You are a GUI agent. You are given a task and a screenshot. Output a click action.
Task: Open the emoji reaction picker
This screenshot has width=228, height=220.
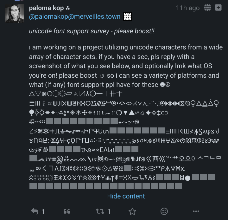click(x=164, y=211)
